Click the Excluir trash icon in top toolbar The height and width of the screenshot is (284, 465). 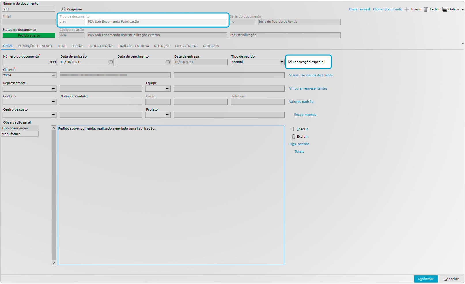coord(426,9)
